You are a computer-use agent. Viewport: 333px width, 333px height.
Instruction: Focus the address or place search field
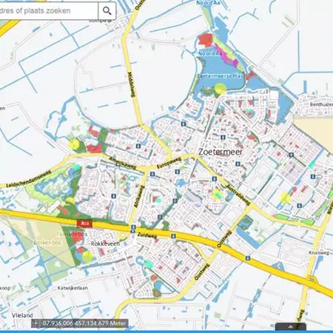pyautogui.click(x=49, y=11)
